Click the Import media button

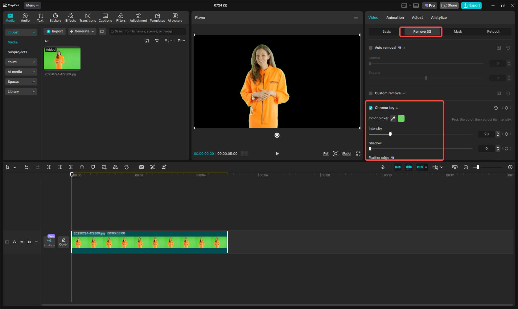click(x=55, y=31)
